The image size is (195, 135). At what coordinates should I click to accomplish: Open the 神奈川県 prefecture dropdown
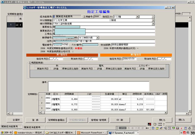97,38
